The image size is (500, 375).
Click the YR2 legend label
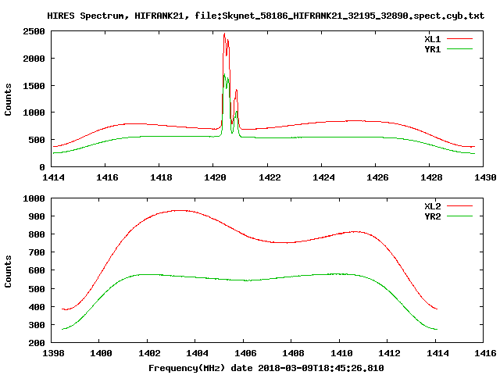click(x=432, y=216)
